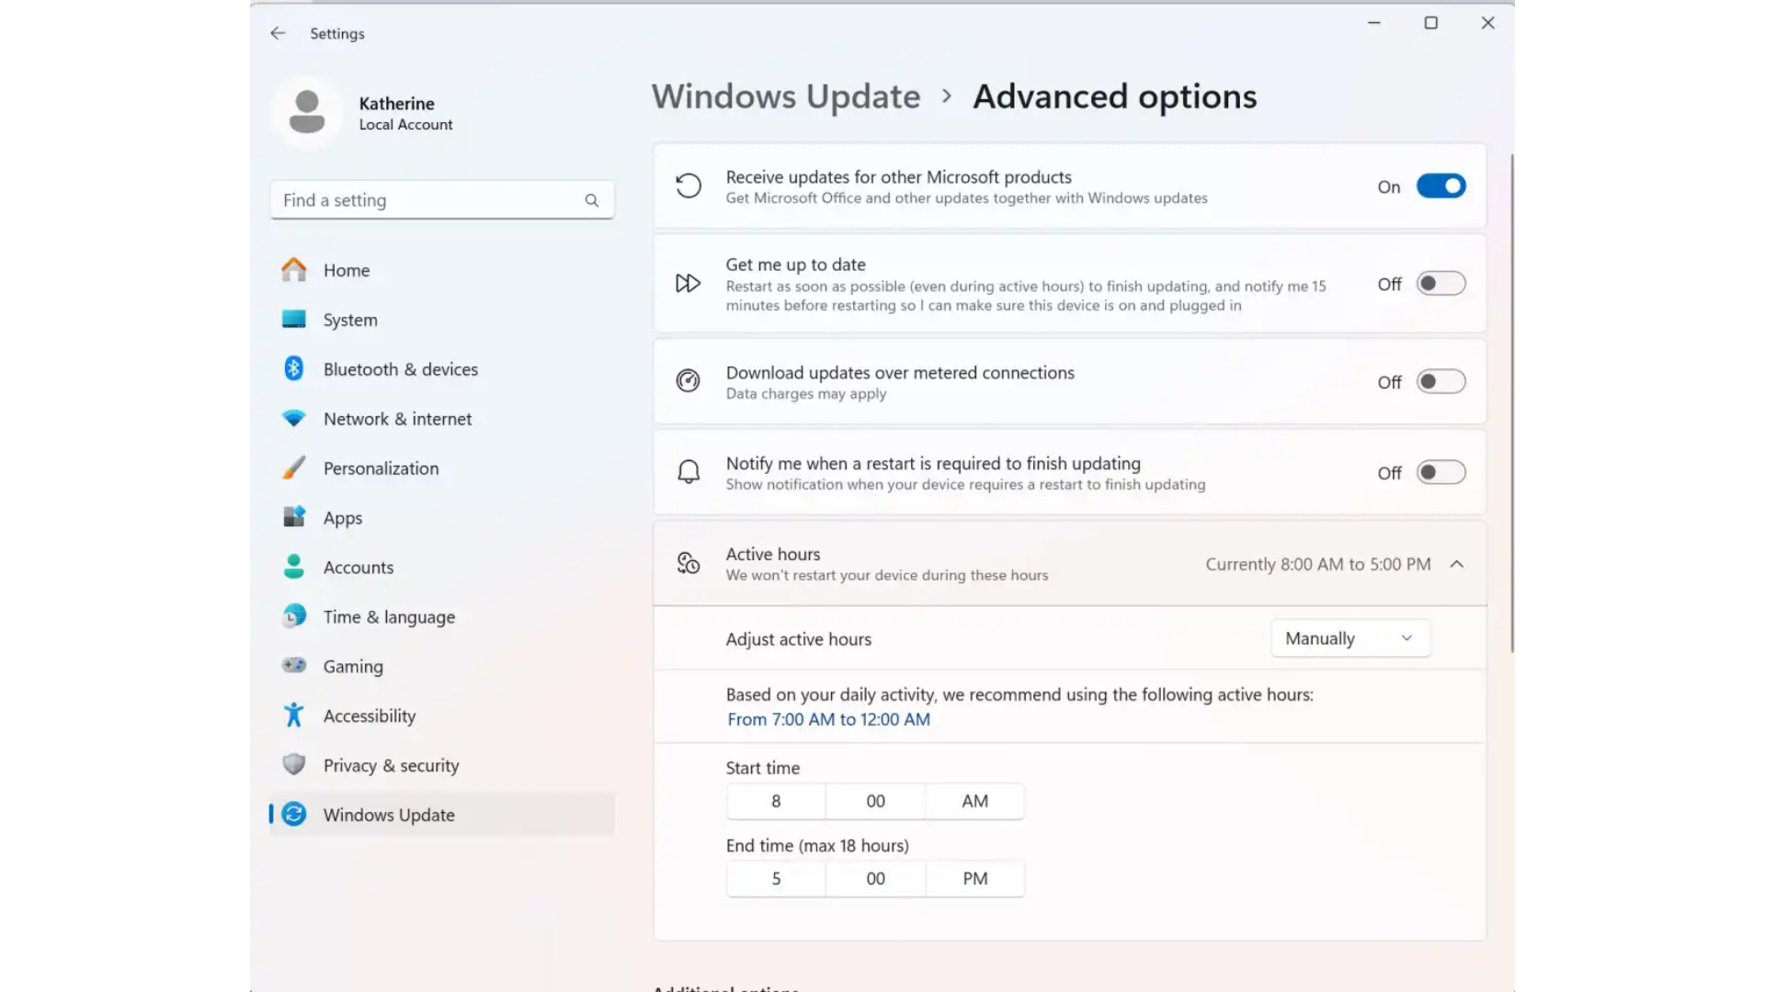Open Privacy & security shield icon

(x=293, y=764)
